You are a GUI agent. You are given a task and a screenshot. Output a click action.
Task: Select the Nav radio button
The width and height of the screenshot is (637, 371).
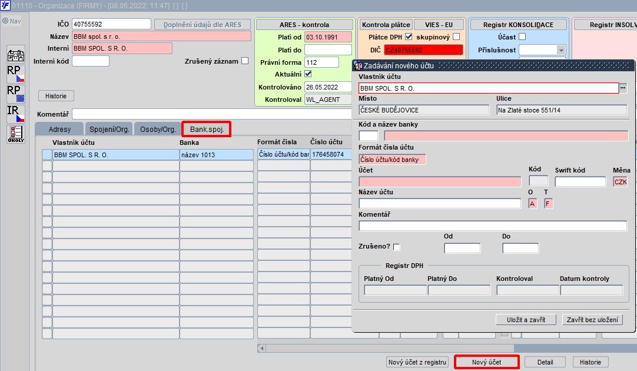(x=5, y=21)
